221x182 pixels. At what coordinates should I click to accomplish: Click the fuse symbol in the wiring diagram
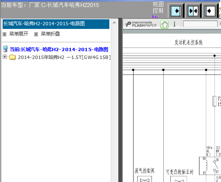click(x=215, y=101)
